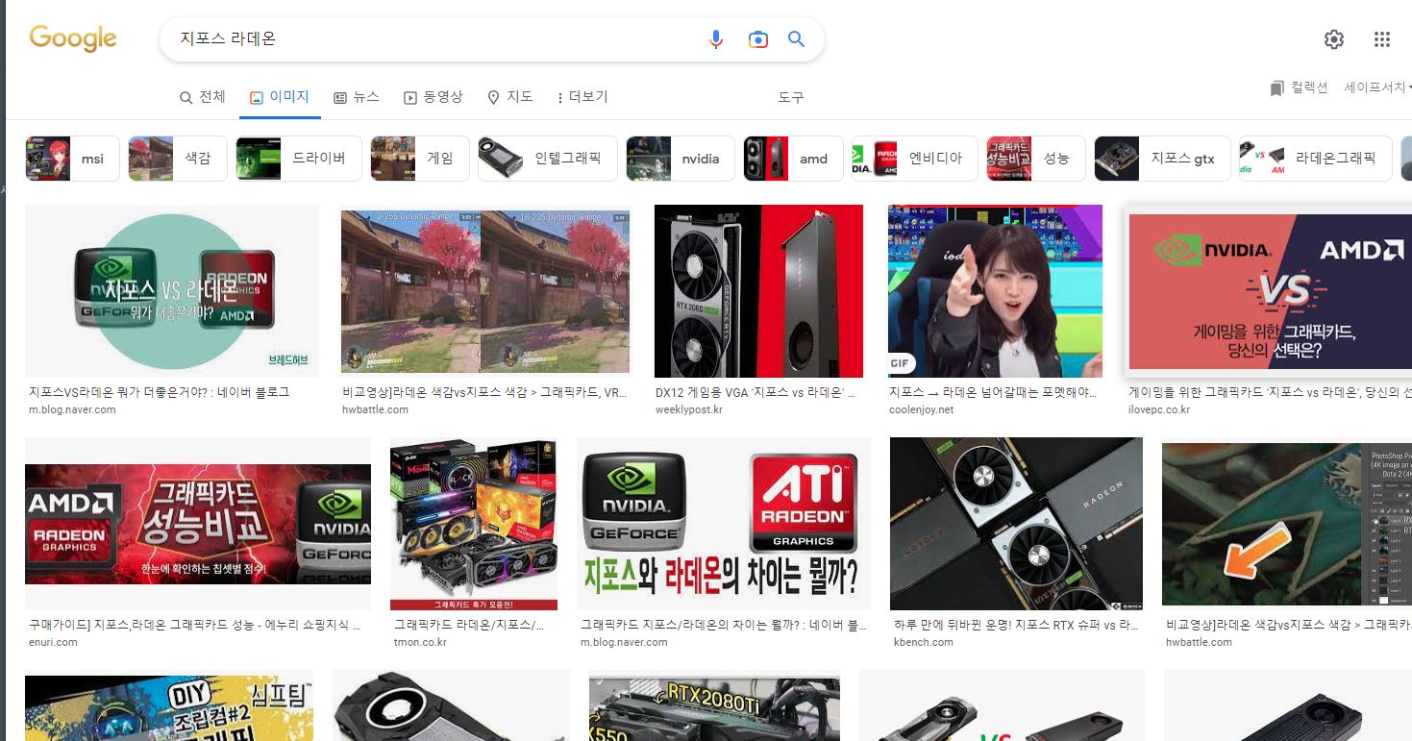
Task: Select the 게임 filter chip
Action: 420,159
